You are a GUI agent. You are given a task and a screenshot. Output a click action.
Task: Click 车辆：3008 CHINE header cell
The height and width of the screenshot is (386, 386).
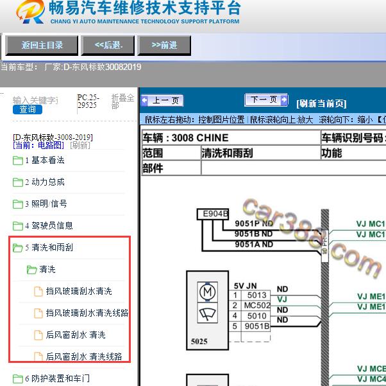(231, 137)
